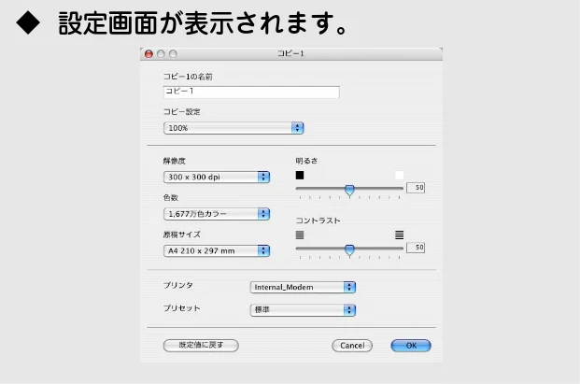Click the low contrast gray-lines icon
Screen dimensions: 580x384
pos(300,235)
